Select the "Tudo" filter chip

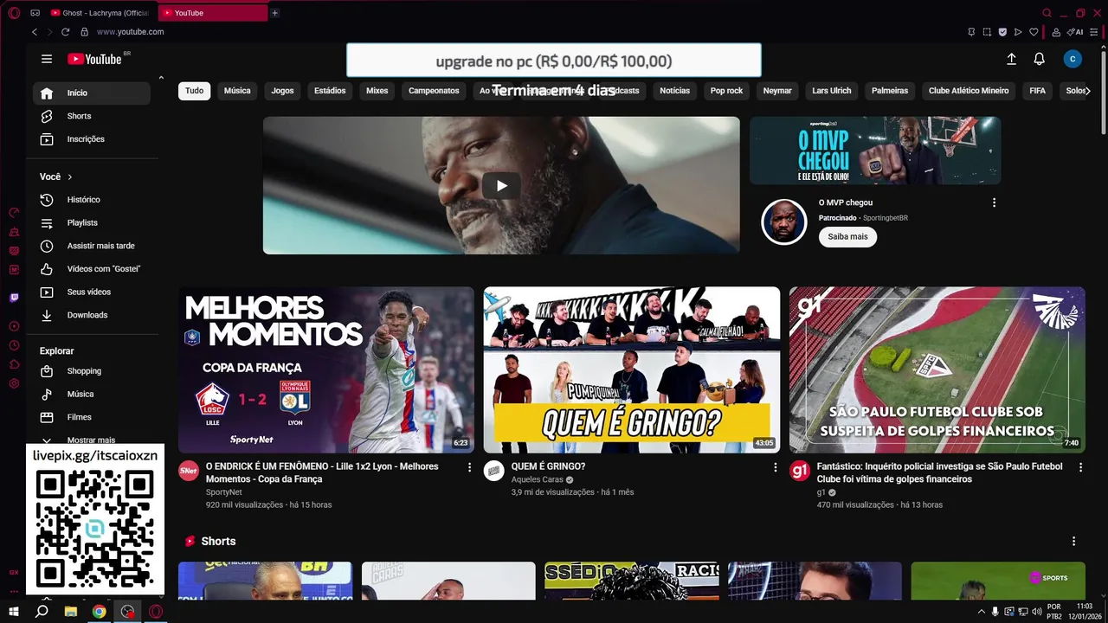pos(195,91)
